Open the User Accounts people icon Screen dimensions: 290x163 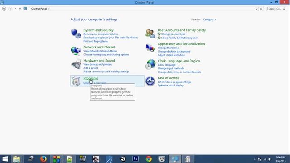pos(150,34)
